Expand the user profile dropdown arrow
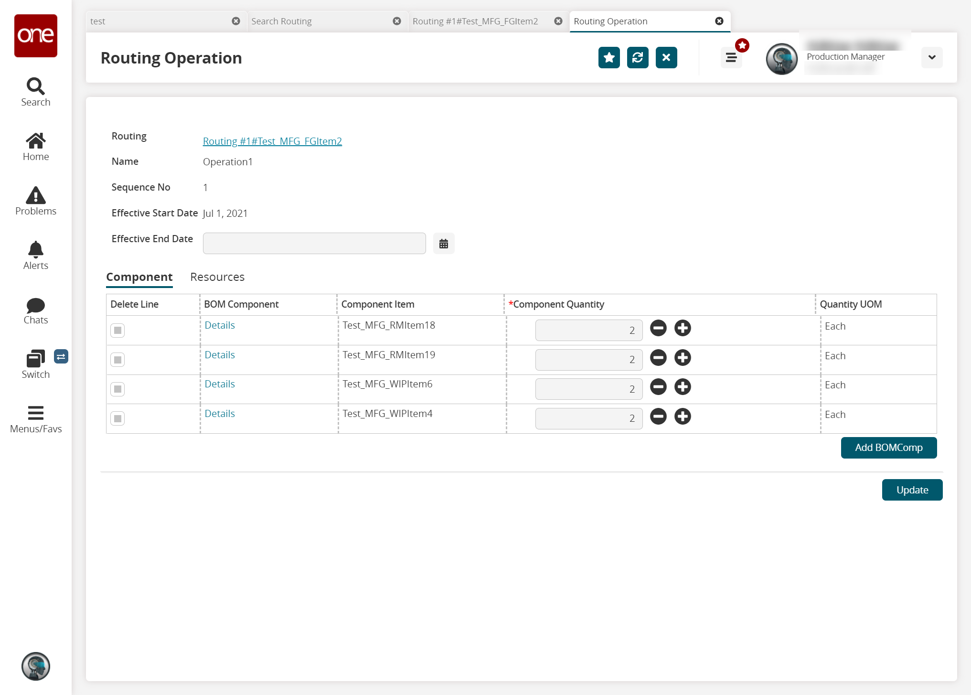 coord(931,58)
